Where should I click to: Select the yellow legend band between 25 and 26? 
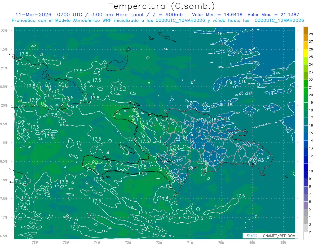tap(306, 53)
